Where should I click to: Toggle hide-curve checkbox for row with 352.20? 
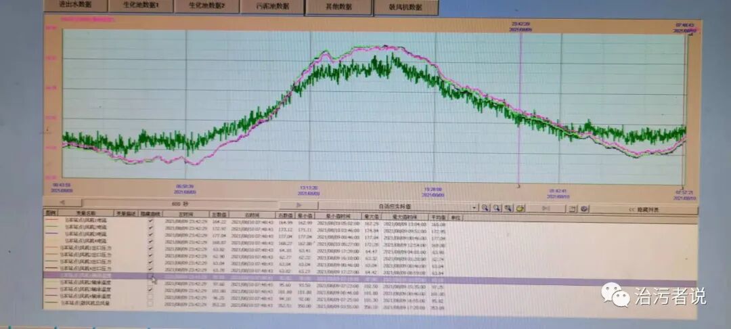click(150, 303)
